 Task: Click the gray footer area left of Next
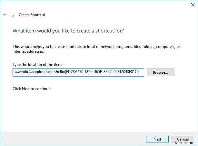71,139
